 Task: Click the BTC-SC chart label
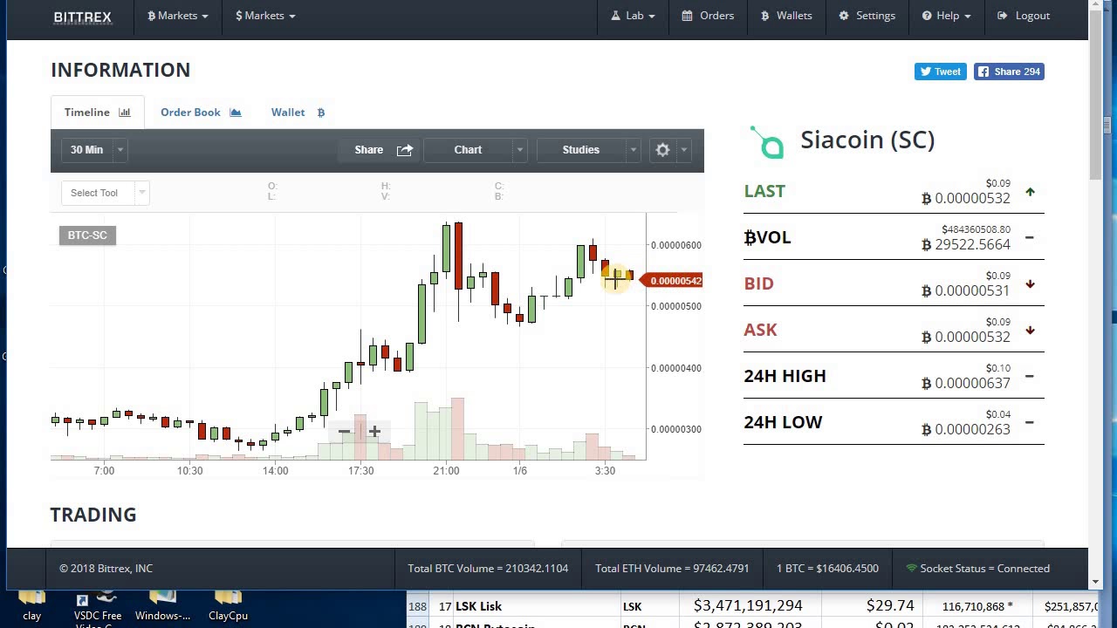(87, 235)
